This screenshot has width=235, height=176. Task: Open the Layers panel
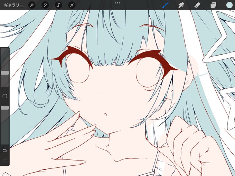(213, 5)
